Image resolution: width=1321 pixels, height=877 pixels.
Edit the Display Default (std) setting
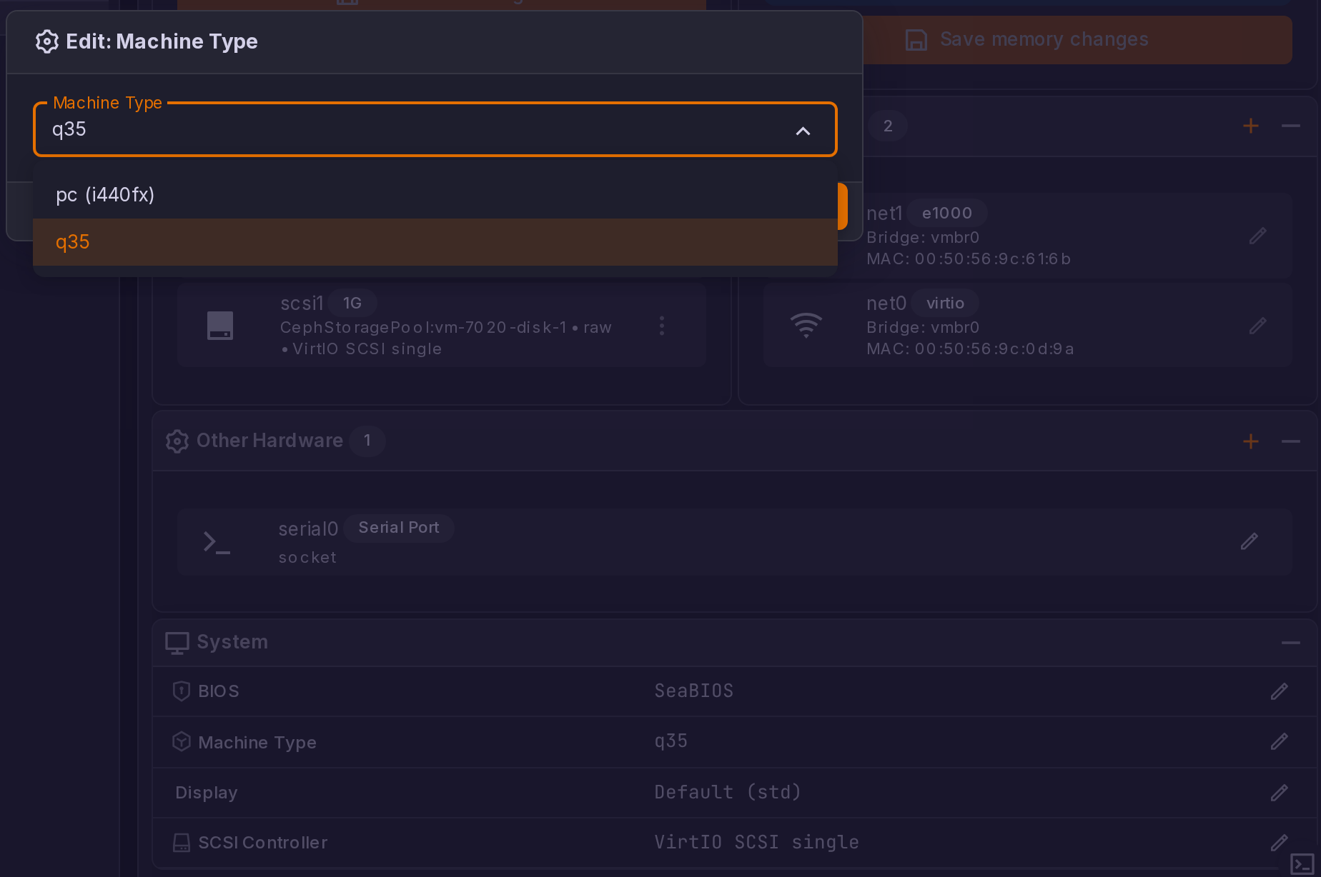pos(1279,793)
